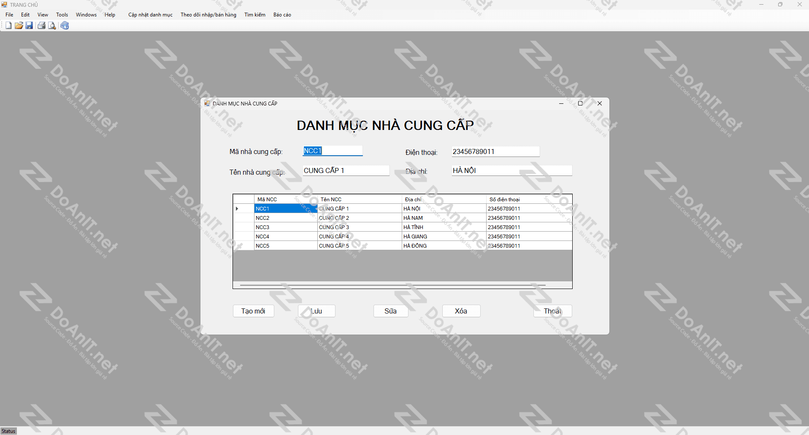Click the HÀ NỘI address cell
The image size is (809, 435).
(444, 208)
